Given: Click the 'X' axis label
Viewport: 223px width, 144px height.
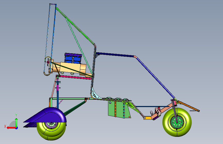Looking at the screenshot, I should tap(5, 126).
